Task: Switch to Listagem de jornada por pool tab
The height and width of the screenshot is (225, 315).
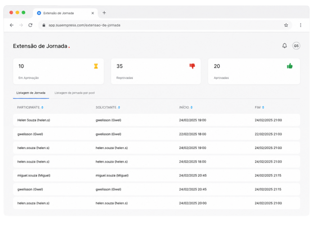Action: click(x=75, y=93)
